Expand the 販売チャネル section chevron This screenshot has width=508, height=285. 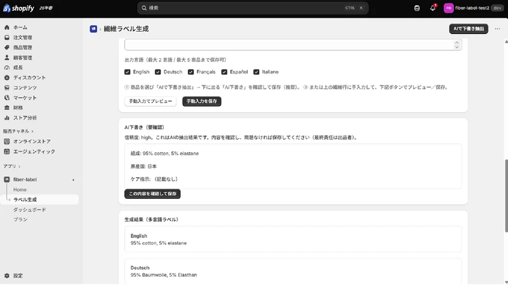coord(32,131)
